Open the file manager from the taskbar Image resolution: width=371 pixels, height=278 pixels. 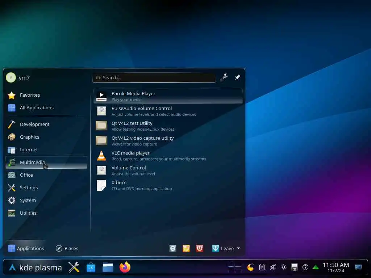pyautogui.click(x=108, y=268)
